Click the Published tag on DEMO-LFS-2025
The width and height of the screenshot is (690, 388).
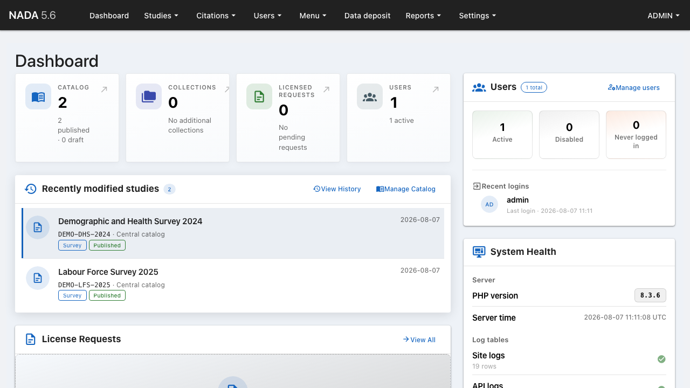pyautogui.click(x=107, y=295)
